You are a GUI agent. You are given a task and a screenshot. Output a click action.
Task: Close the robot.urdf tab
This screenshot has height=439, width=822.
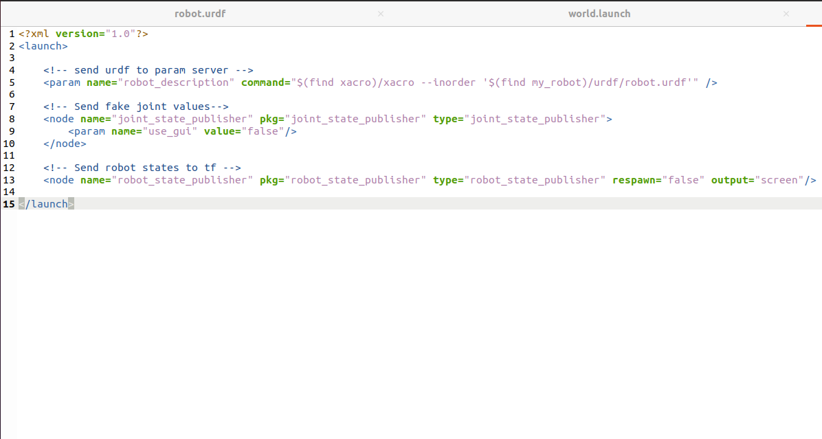(381, 14)
